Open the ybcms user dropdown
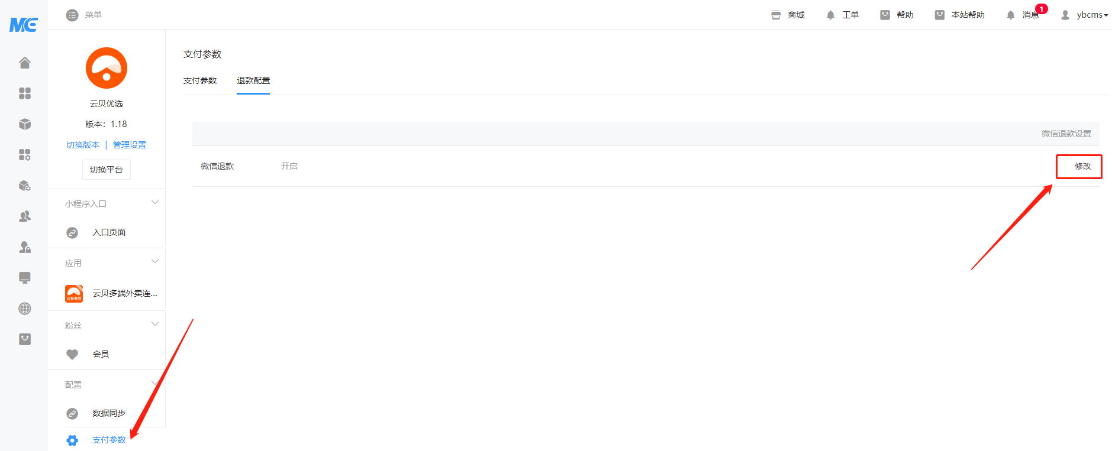 click(1085, 15)
